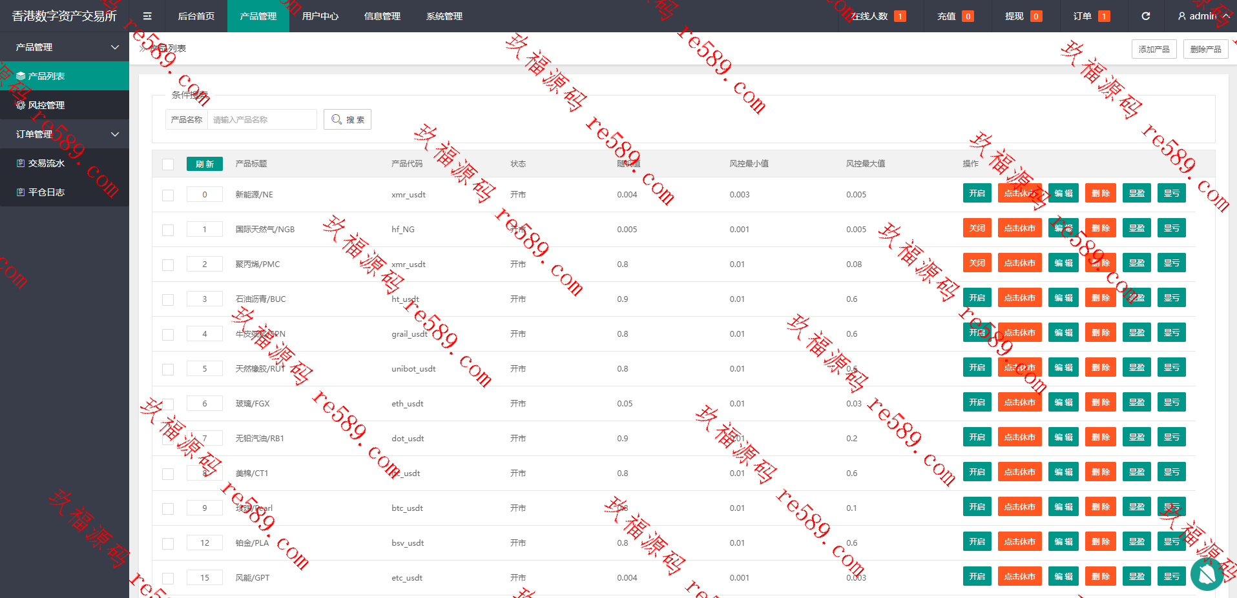The height and width of the screenshot is (598, 1237).
Task: Click the 风控最大值 column header
Action: click(866, 164)
